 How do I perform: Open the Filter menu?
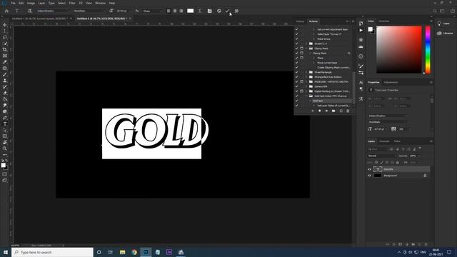72,3
